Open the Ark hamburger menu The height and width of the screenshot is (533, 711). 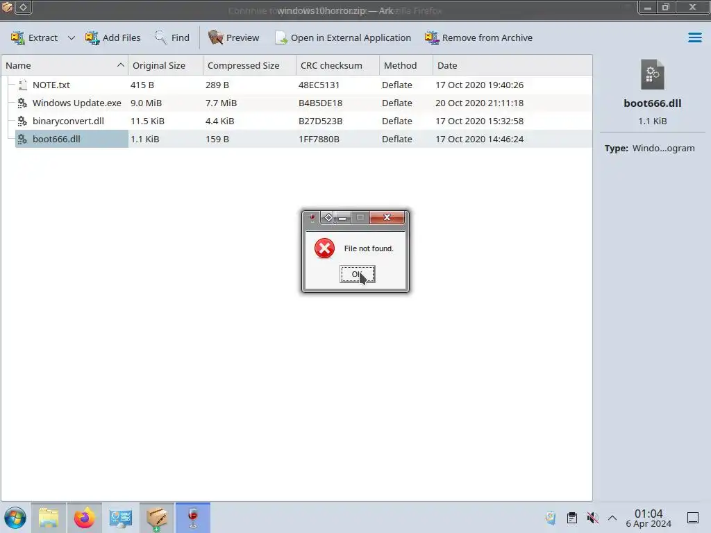point(694,37)
